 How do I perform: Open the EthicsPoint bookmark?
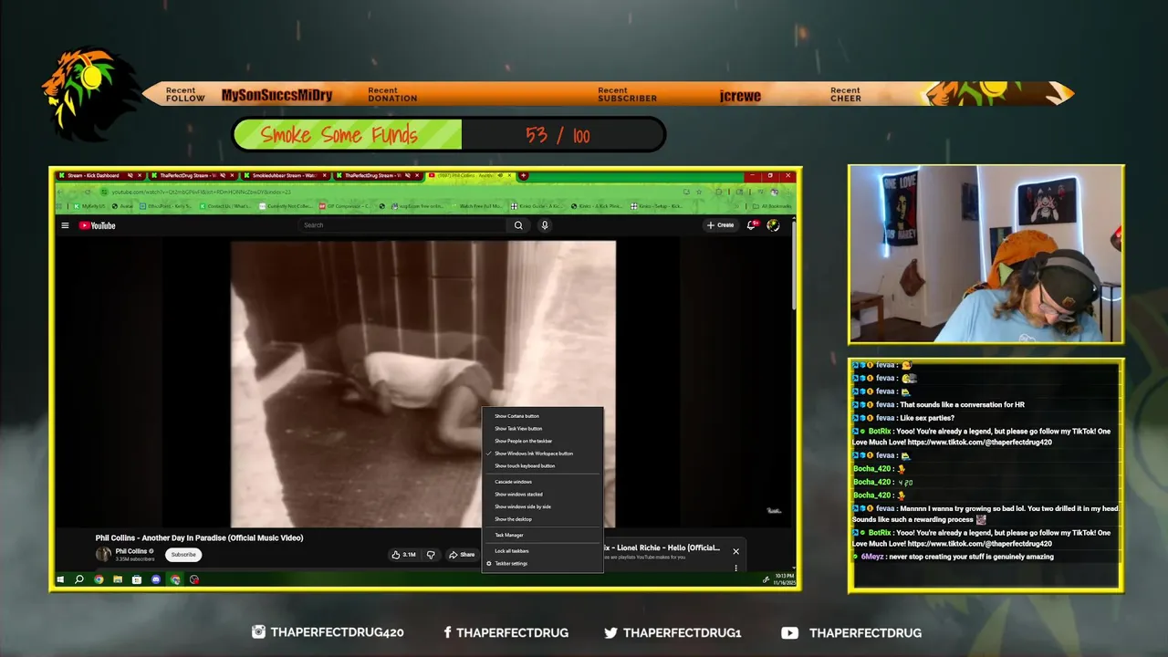pyautogui.click(x=165, y=206)
